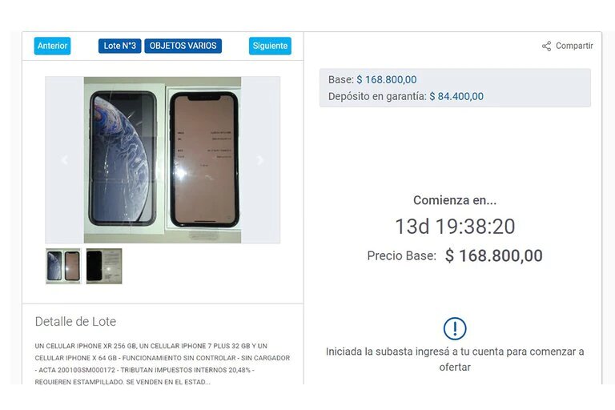
Task: Click the exclamation info icon
Action: (455, 328)
